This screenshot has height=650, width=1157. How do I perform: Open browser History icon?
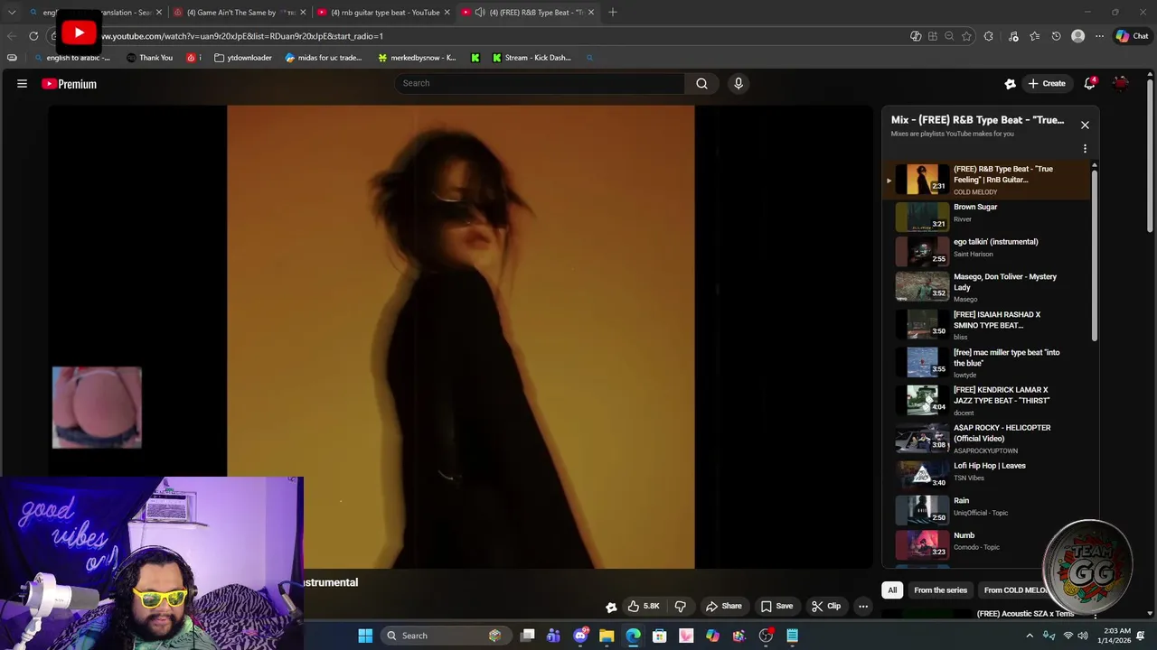pos(1056,36)
